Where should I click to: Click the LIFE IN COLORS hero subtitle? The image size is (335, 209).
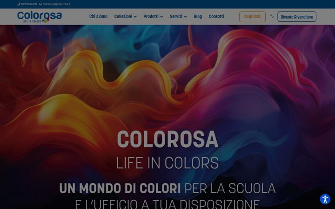point(167,163)
